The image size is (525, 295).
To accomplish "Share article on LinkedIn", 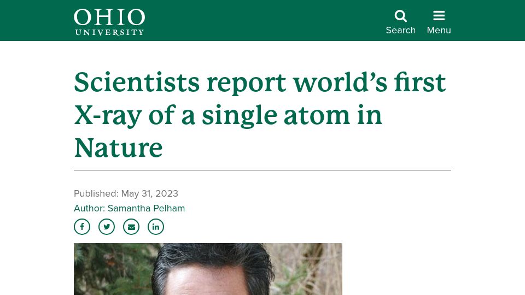I will click(156, 227).
